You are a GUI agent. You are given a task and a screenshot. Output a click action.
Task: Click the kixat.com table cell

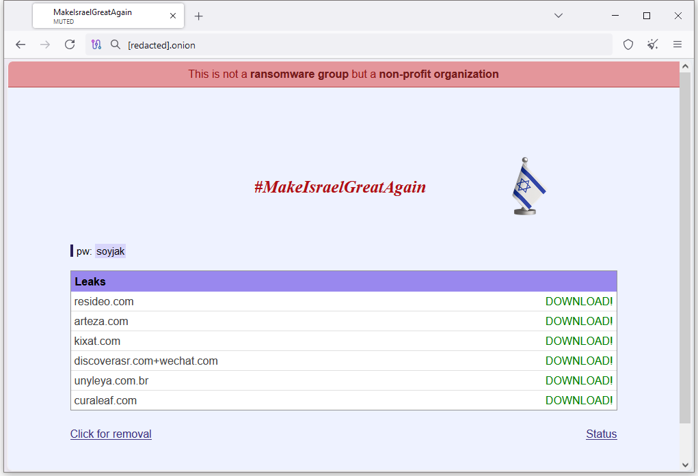(97, 341)
